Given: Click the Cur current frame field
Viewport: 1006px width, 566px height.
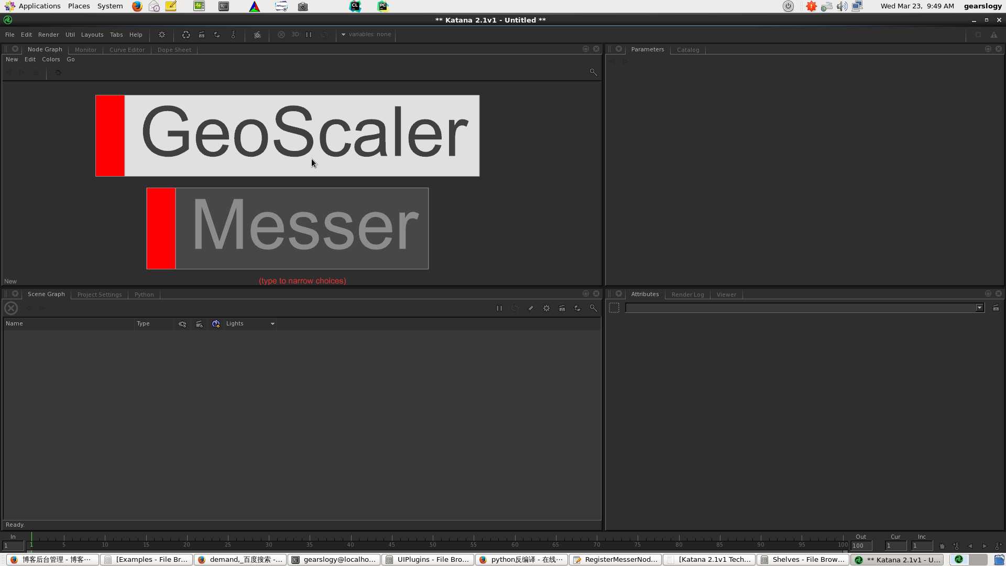Looking at the screenshot, I should pyautogui.click(x=895, y=546).
